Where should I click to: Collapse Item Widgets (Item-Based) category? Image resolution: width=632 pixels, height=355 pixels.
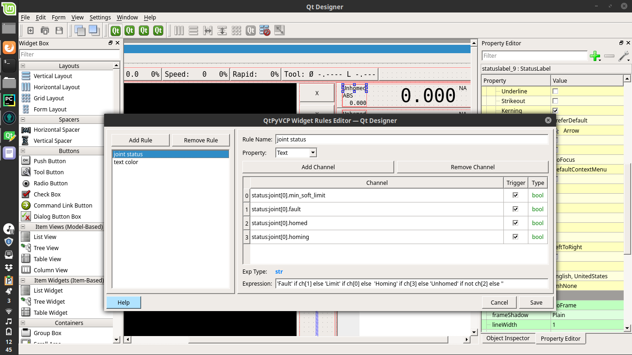tap(23, 280)
